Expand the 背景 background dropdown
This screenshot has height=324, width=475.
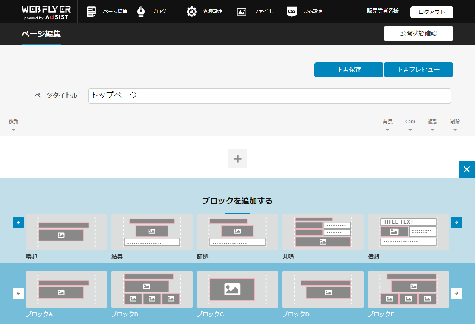387,130
